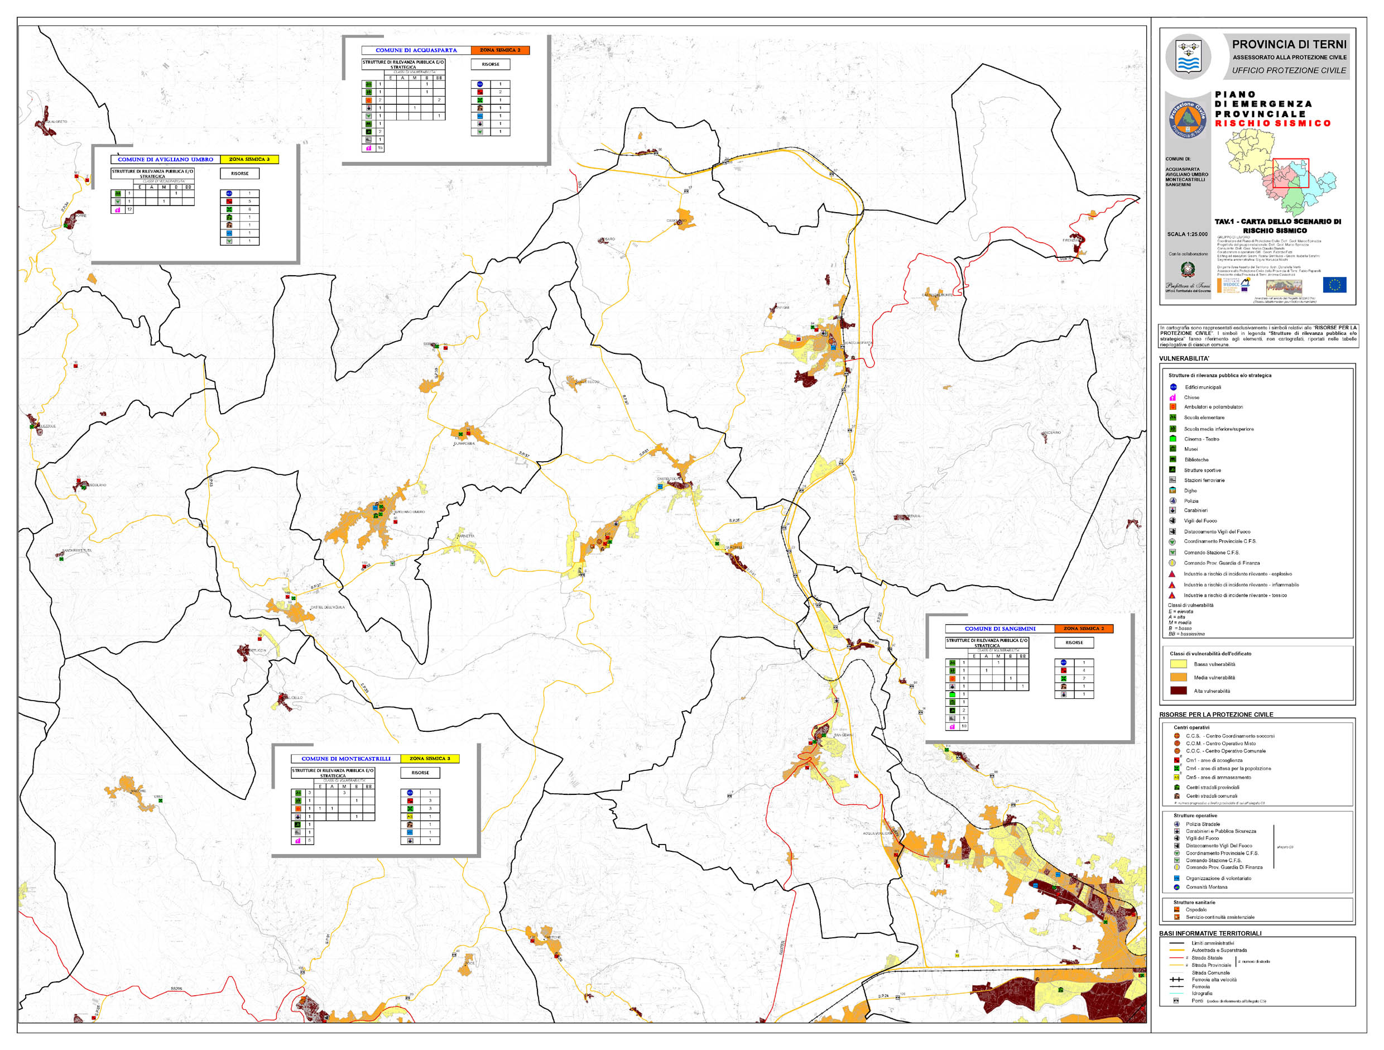The height and width of the screenshot is (1050, 1384).
Task: Select the Cm5 aree di ammassamento icon
Action: [1177, 777]
